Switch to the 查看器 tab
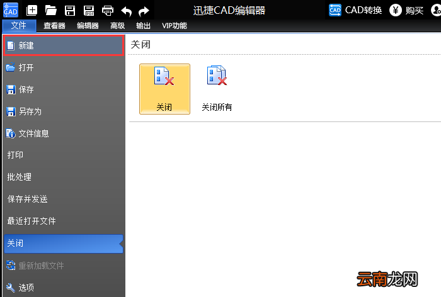The width and height of the screenshot is (441, 297). (x=54, y=26)
